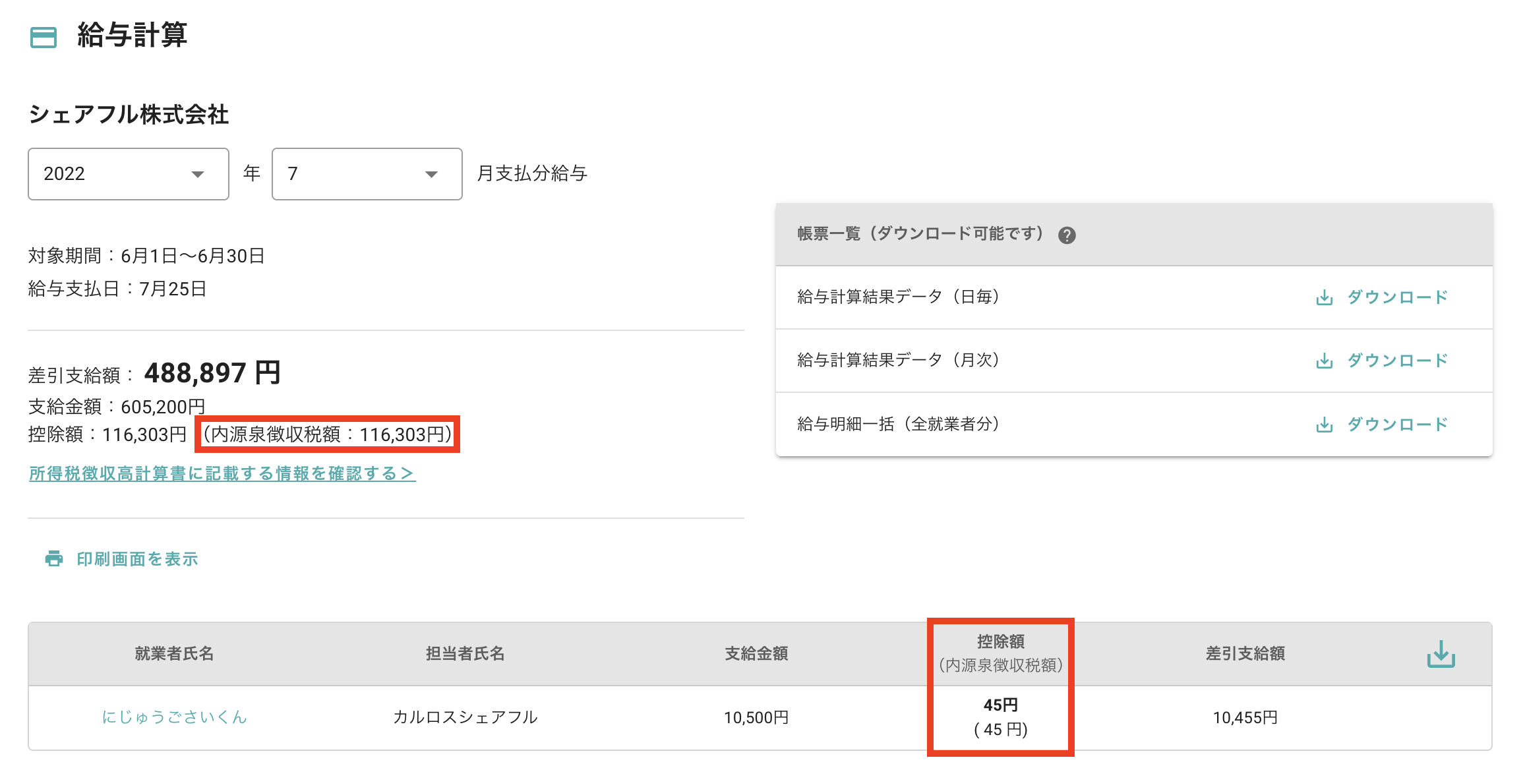
Task: Click 印刷画面を表示 link
Action: click(137, 559)
